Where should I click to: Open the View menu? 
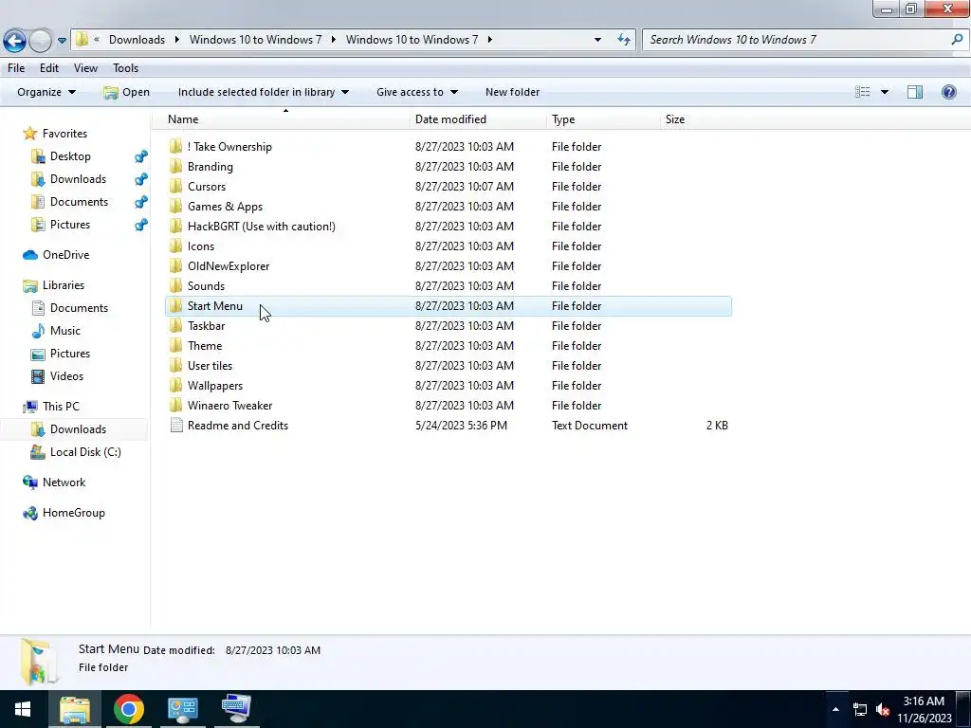tap(85, 68)
